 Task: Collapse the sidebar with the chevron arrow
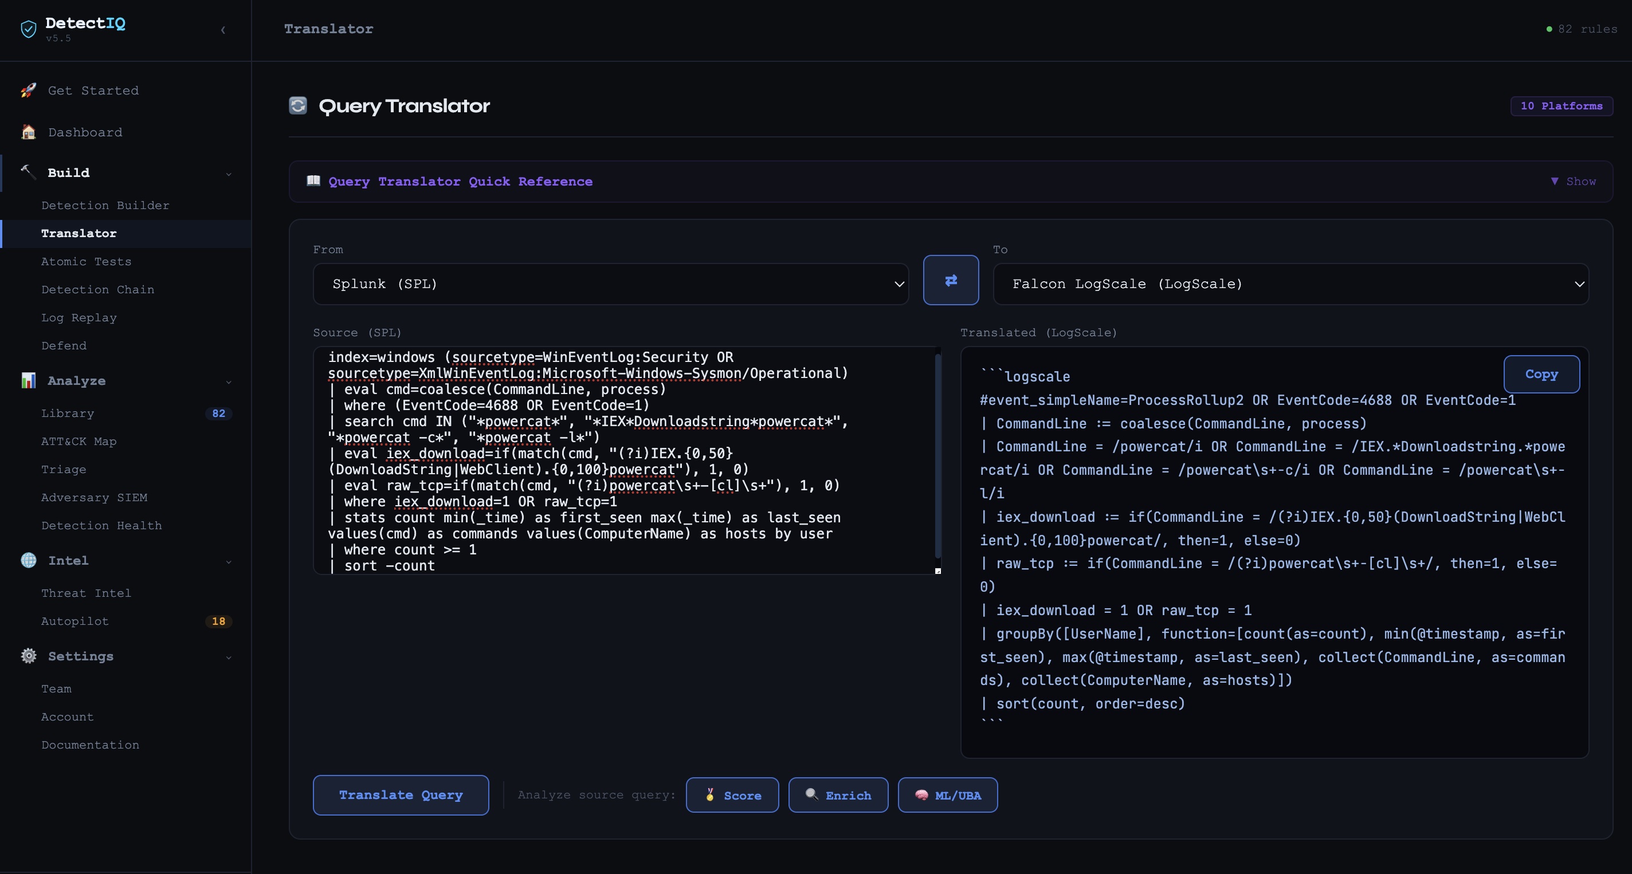pyautogui.click(x=223, y=30)
